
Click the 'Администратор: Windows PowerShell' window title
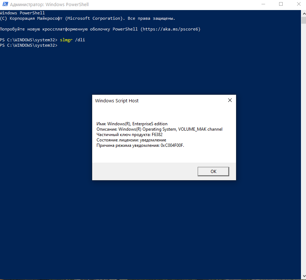click(49, 4)
